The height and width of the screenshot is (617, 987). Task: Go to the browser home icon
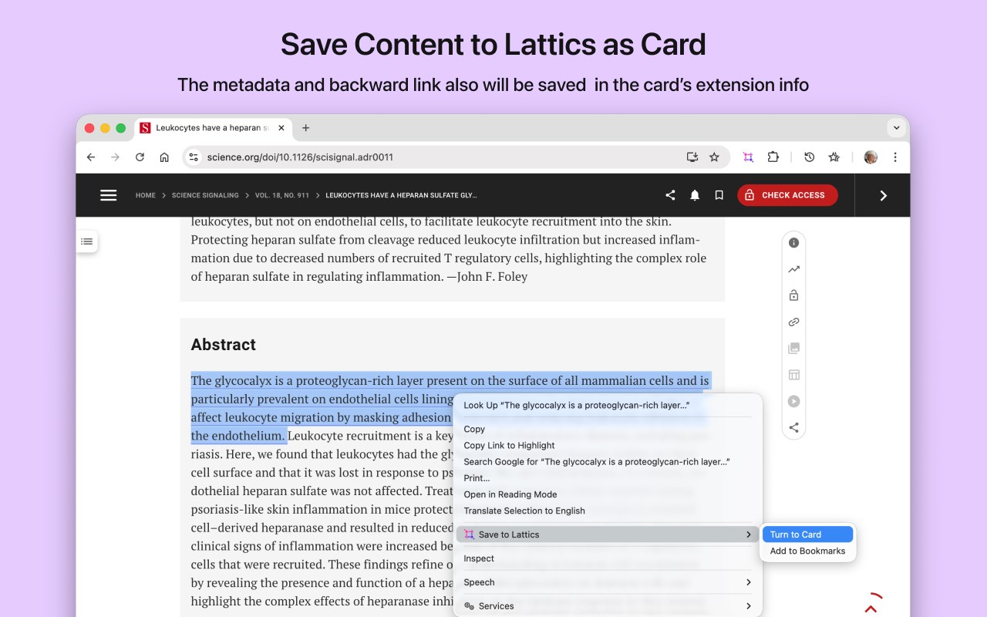[164, 157]
